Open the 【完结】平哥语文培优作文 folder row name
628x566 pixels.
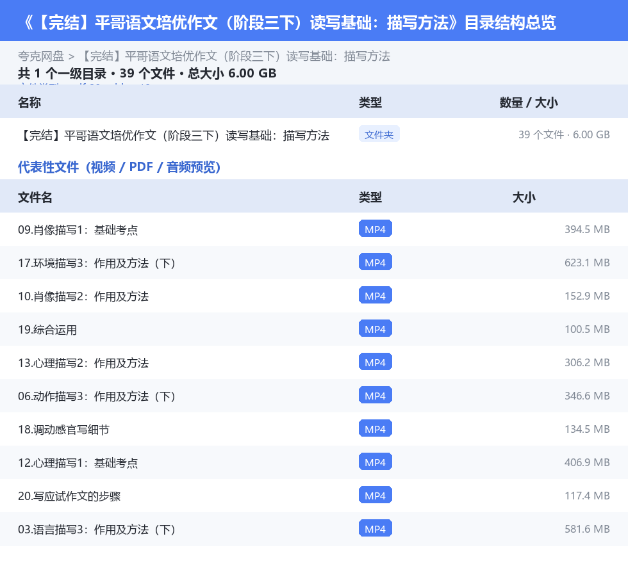point(174,135)
